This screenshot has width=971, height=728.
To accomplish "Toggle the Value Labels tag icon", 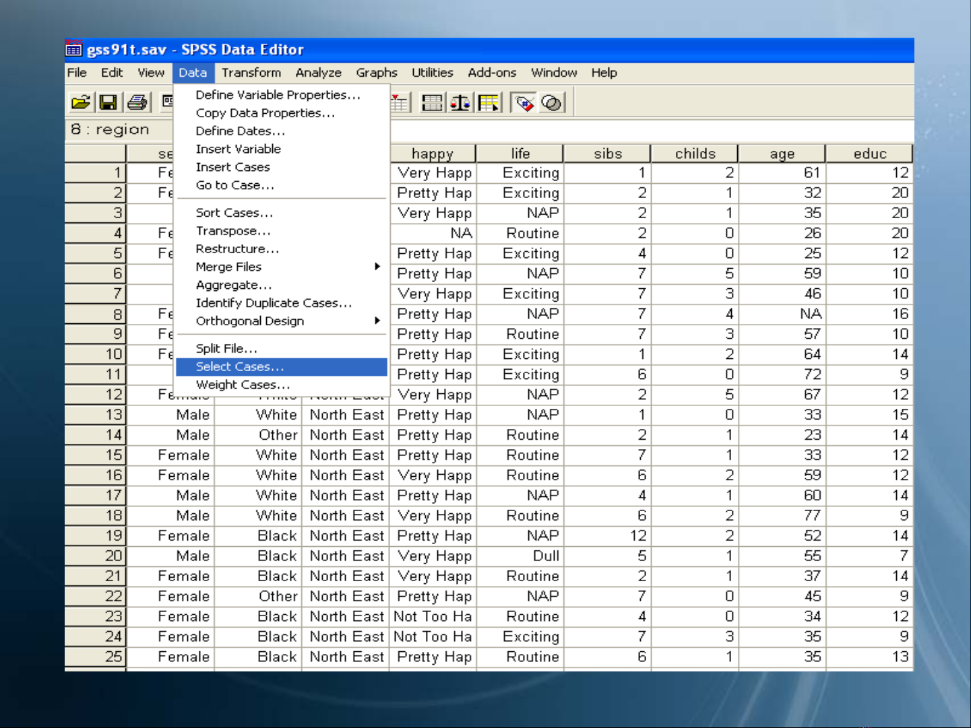I will [x=524, y=103].
